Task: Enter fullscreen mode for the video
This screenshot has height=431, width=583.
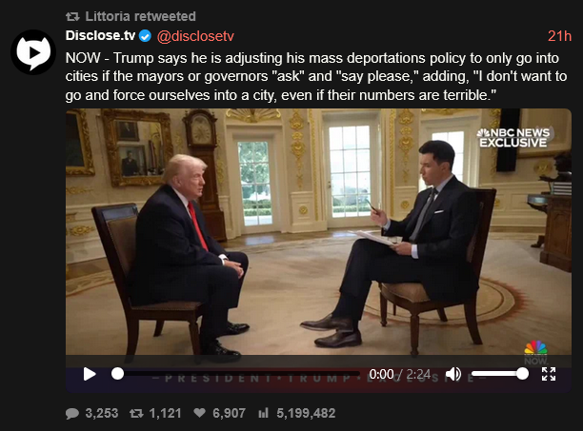Action: pyautogui.click(x=549, y=374)
